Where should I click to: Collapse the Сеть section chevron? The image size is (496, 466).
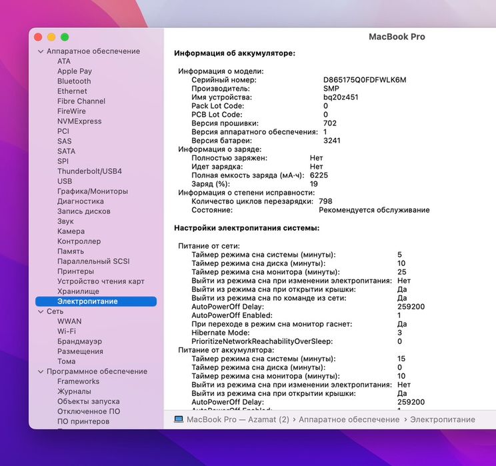pyautogui.click(x=41, y=311)
